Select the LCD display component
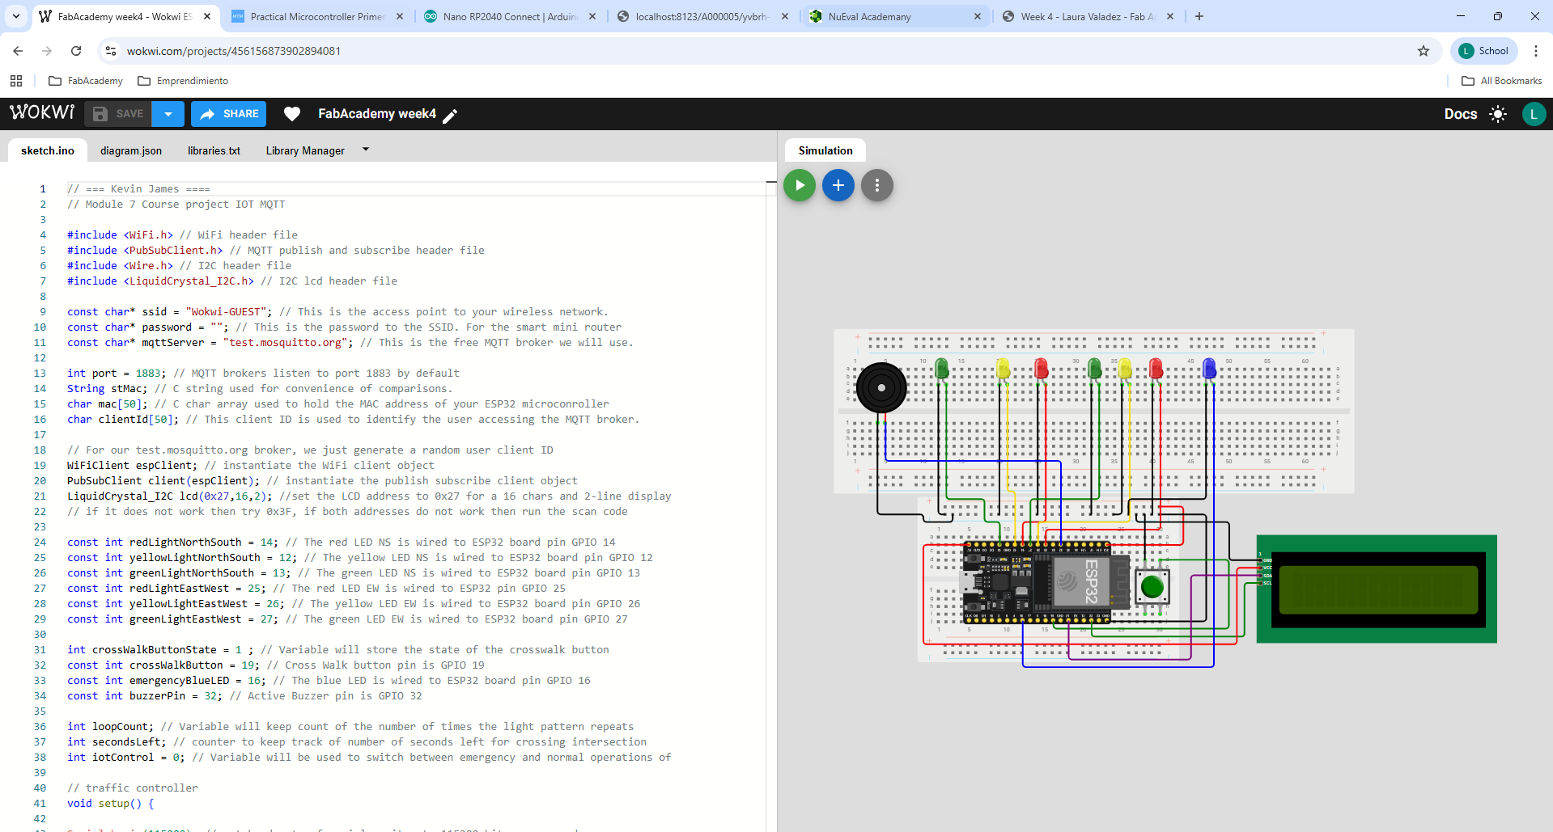1553x832 pixels. 1377,589
